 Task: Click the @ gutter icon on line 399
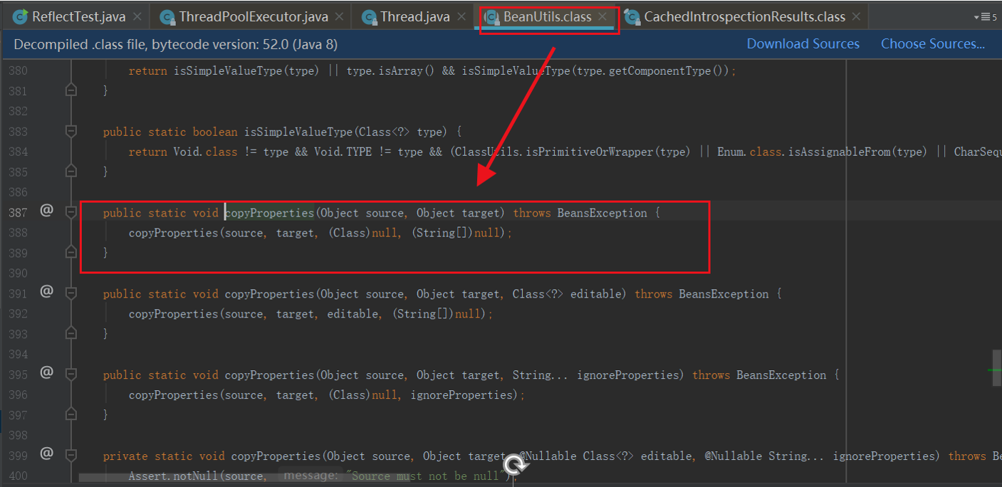pyautogui.click(x=46, y=454)
